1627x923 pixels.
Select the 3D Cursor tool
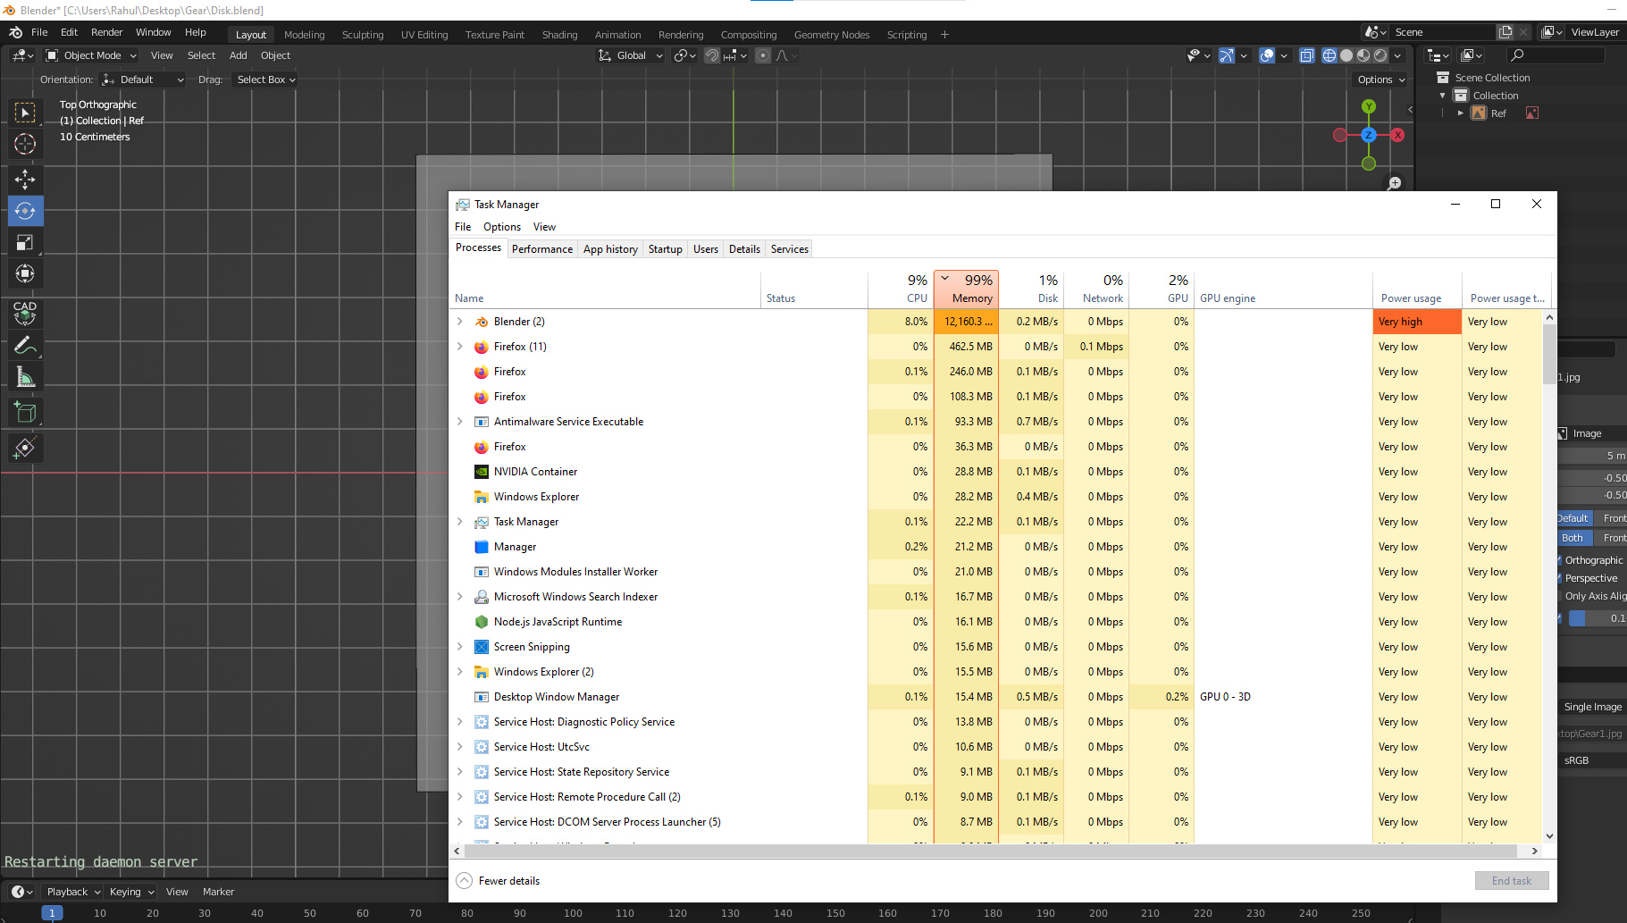[26, 144]
